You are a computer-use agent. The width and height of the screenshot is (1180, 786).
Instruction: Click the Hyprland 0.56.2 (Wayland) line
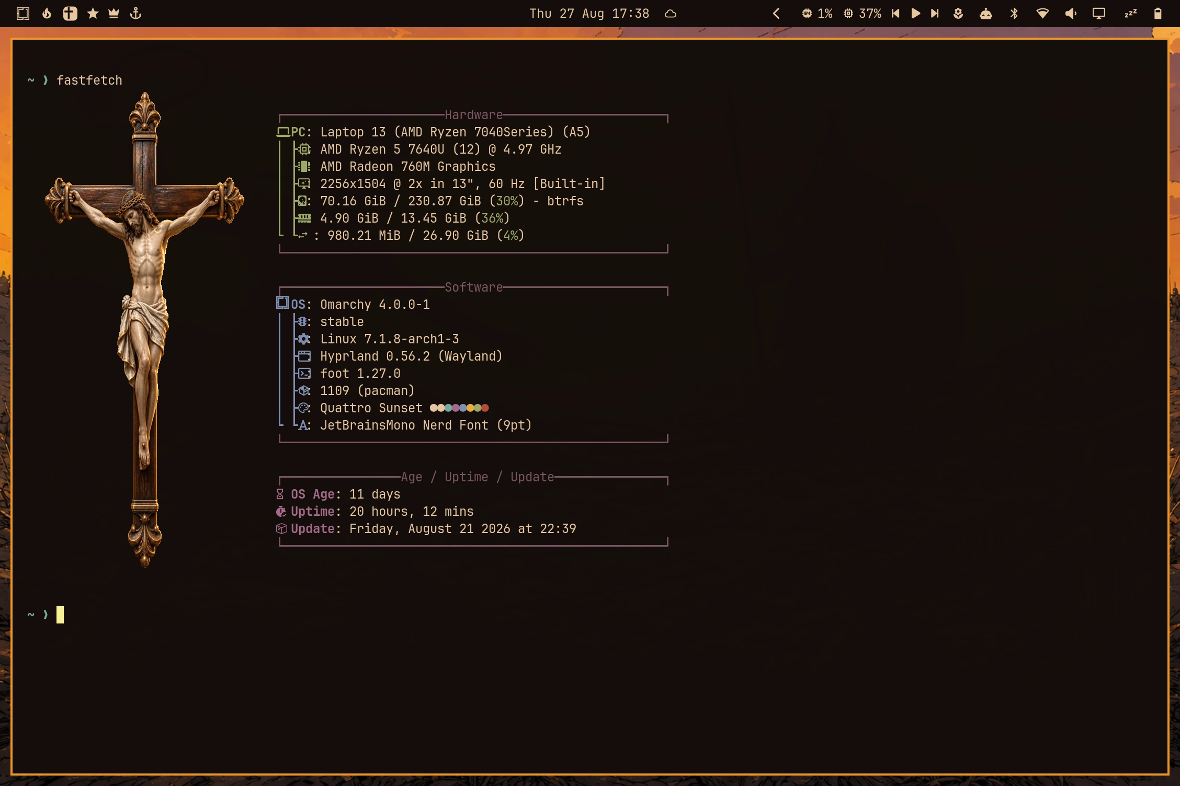click(x=399, y=356)
